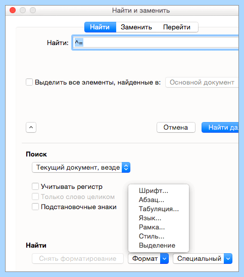Open the Текущий документ, везде dropdown
Screen dimensions: 244x277
[x=81, y=167]
